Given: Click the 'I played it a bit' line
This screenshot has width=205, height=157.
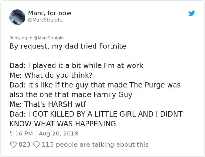Looking at the screenshot, I should 76,65.
